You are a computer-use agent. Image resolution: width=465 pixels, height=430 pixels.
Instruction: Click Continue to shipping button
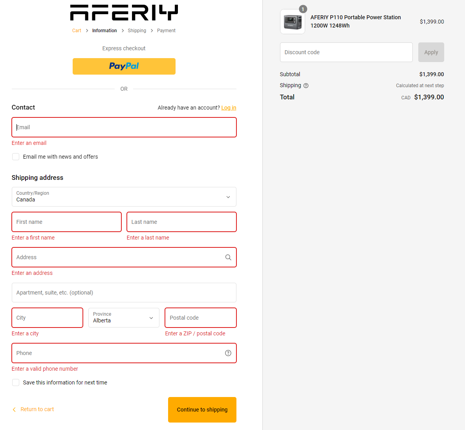click(x=202, y=410)
